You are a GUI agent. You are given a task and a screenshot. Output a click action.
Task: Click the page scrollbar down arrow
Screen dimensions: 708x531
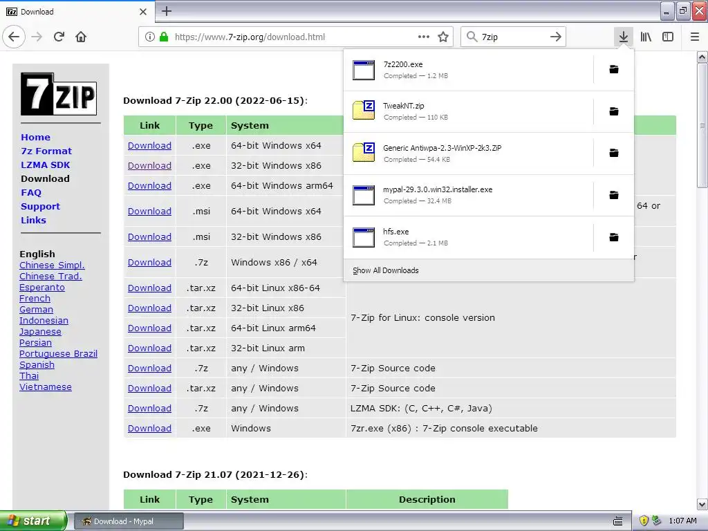[x=702, y=504]
